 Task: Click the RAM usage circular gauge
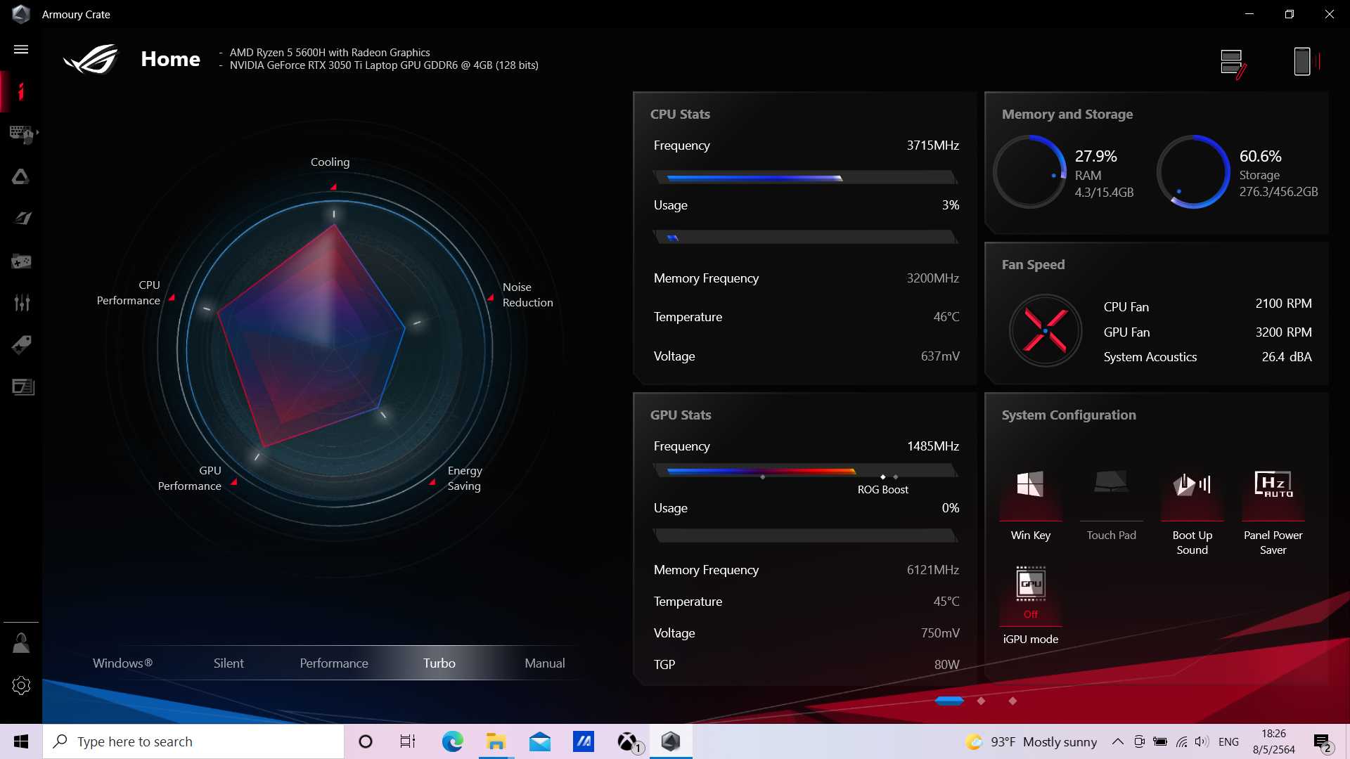pyautogui.click(x=1030, y=171)
